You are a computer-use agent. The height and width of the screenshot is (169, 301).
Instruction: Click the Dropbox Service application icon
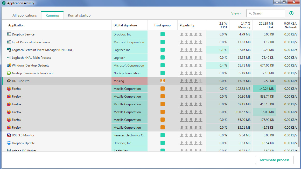pos(9,34)
